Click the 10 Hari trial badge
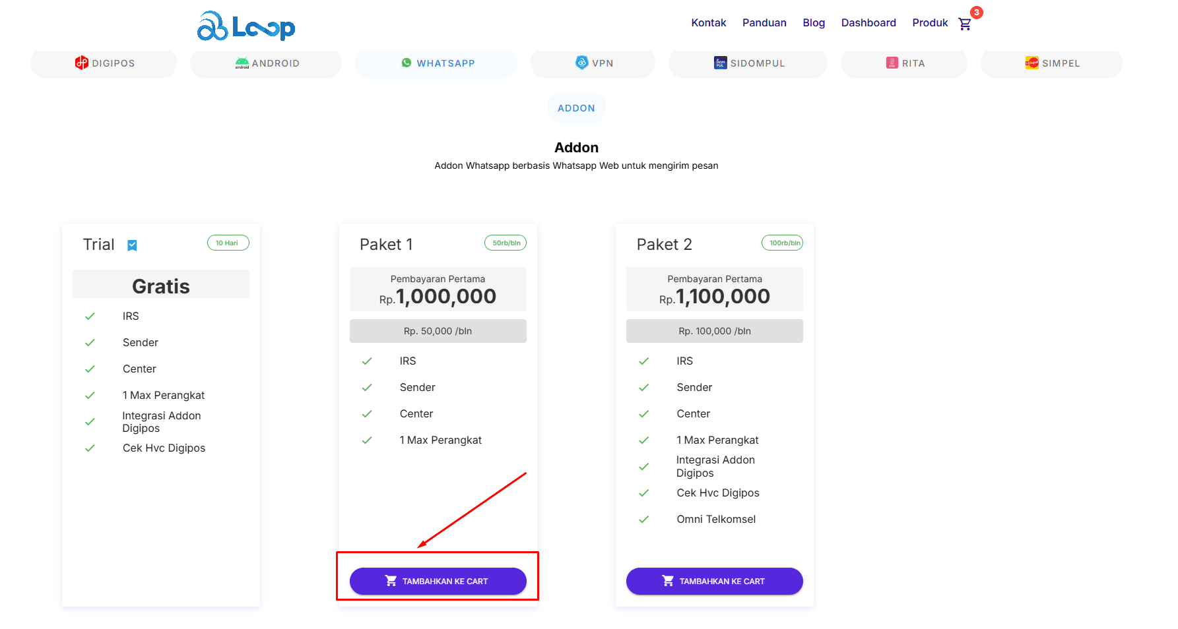1178x629 pixels. point(228,243)
